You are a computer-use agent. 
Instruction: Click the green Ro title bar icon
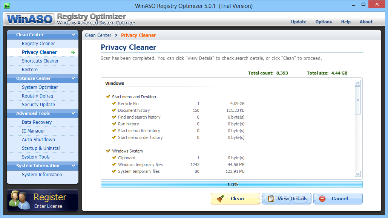coord(7,6)
